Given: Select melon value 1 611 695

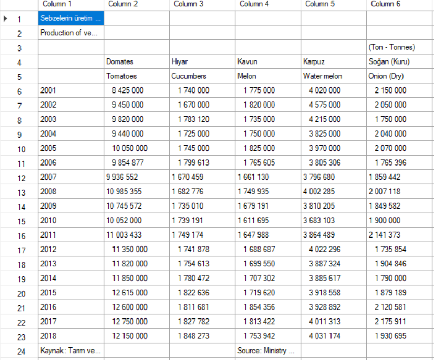Looking at the screenshot, I should coord(267,220).
